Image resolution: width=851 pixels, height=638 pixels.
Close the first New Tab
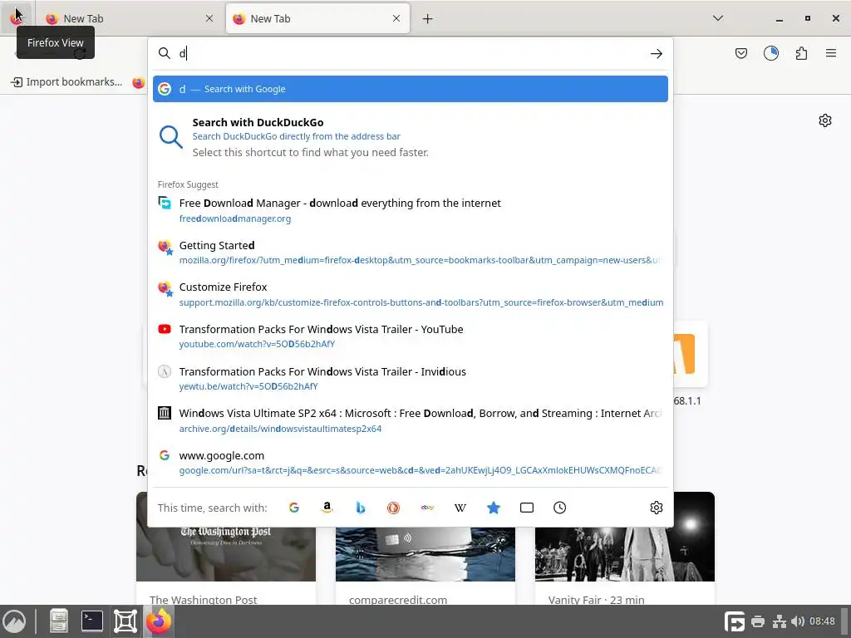(209, 18)
